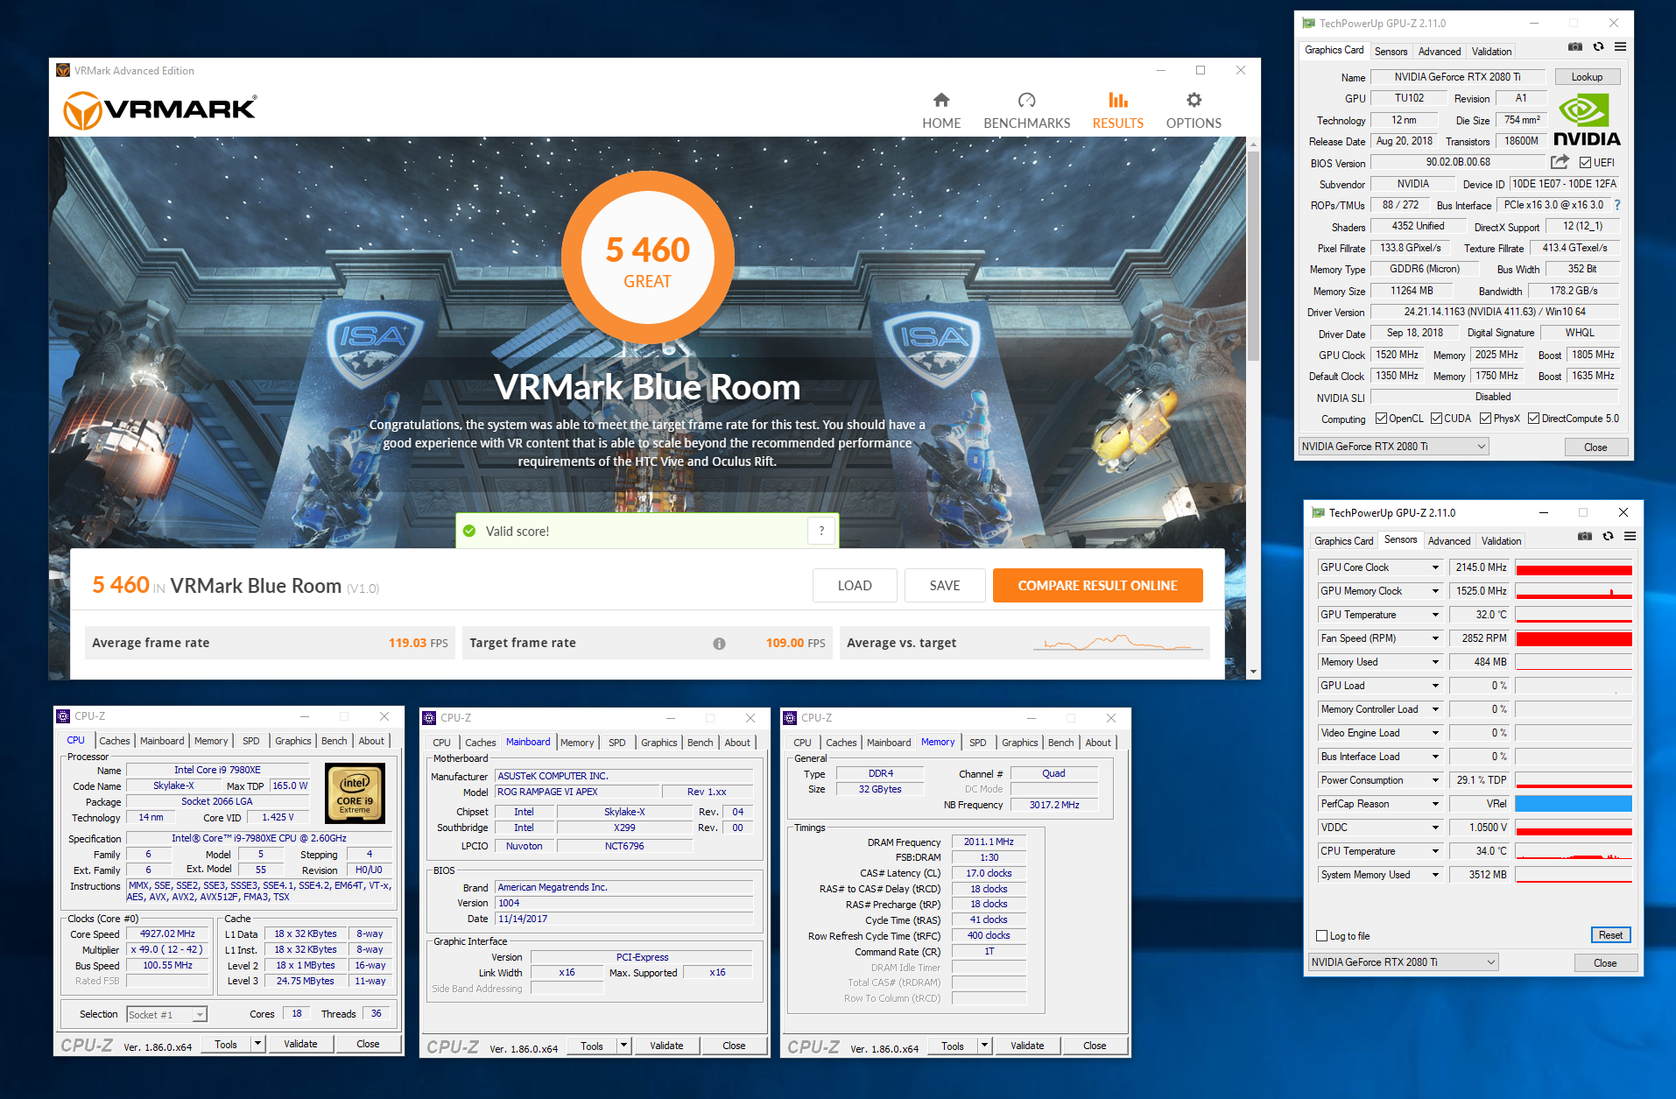The image size is (1676, 1099).
Task: Expand the PerfCap Reason sensor dropdown
Action: [x=1435, y=804]
